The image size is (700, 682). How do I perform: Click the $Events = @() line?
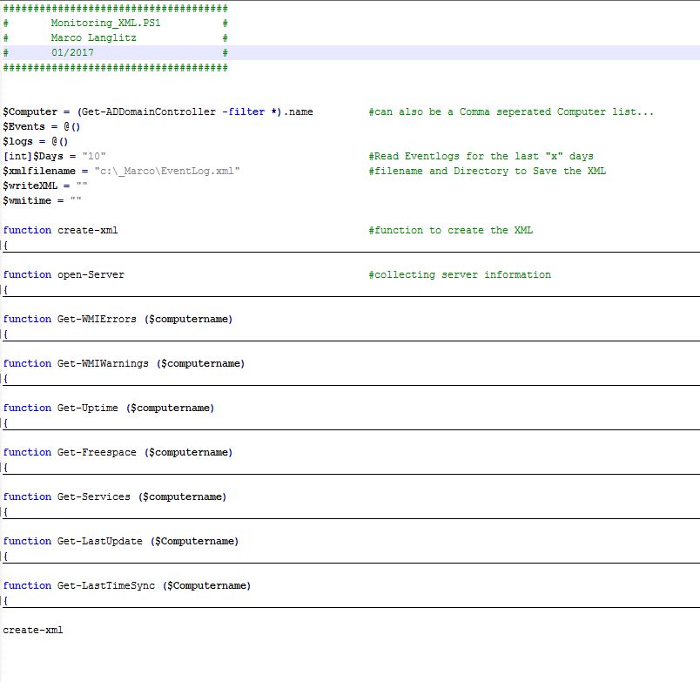coord(42,126)
